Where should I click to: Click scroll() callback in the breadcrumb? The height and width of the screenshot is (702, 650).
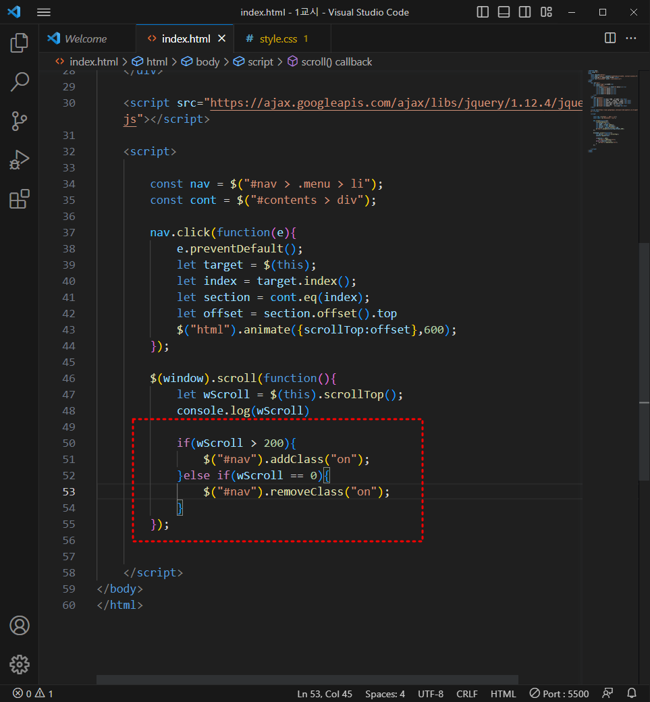coord(337,62)
